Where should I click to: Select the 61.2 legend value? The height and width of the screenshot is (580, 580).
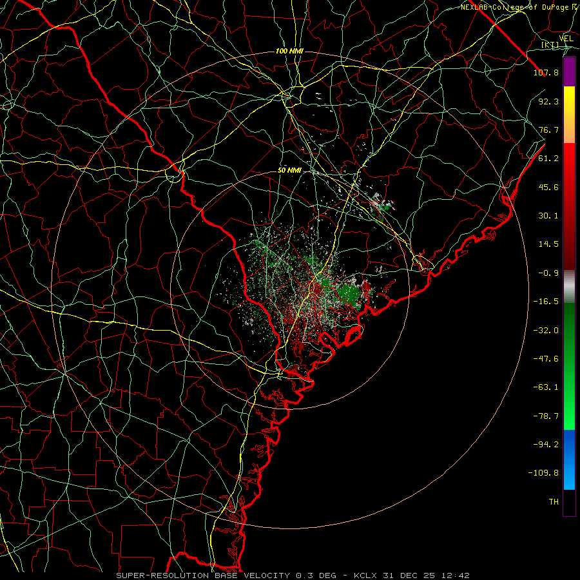click(x=548, y=159)
